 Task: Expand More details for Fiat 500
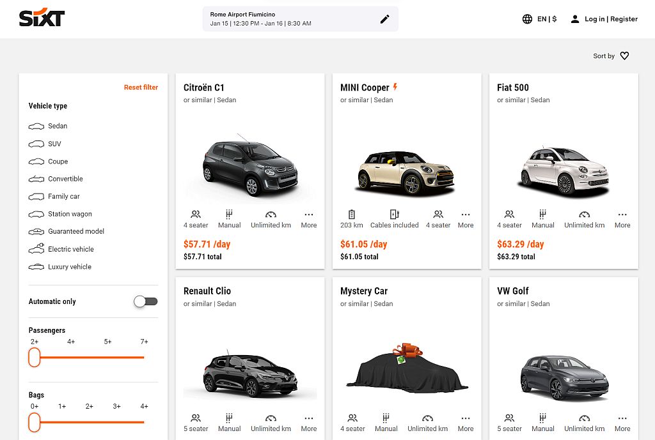tap(622, 220)
